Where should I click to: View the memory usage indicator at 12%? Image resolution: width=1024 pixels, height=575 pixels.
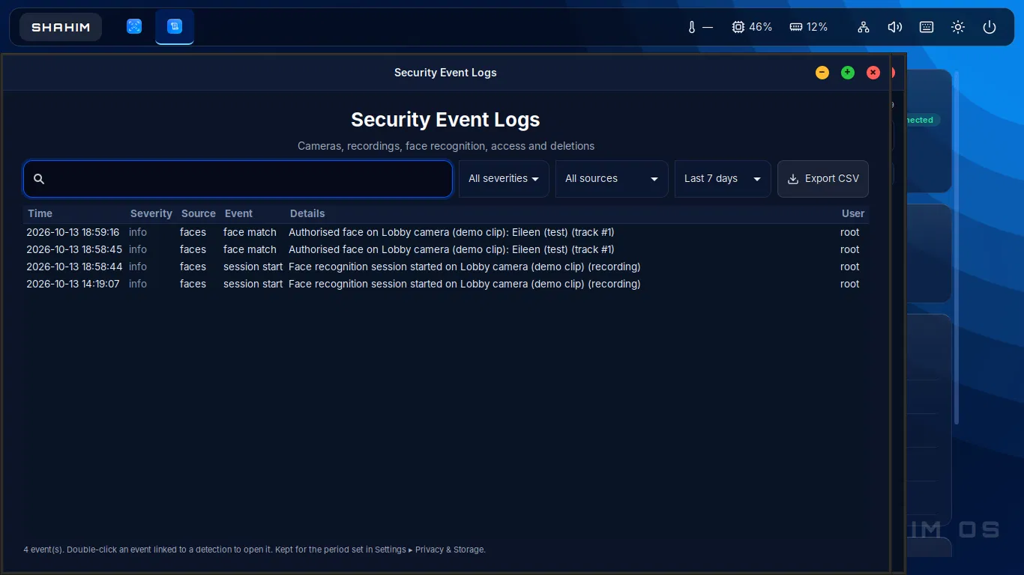808,27
